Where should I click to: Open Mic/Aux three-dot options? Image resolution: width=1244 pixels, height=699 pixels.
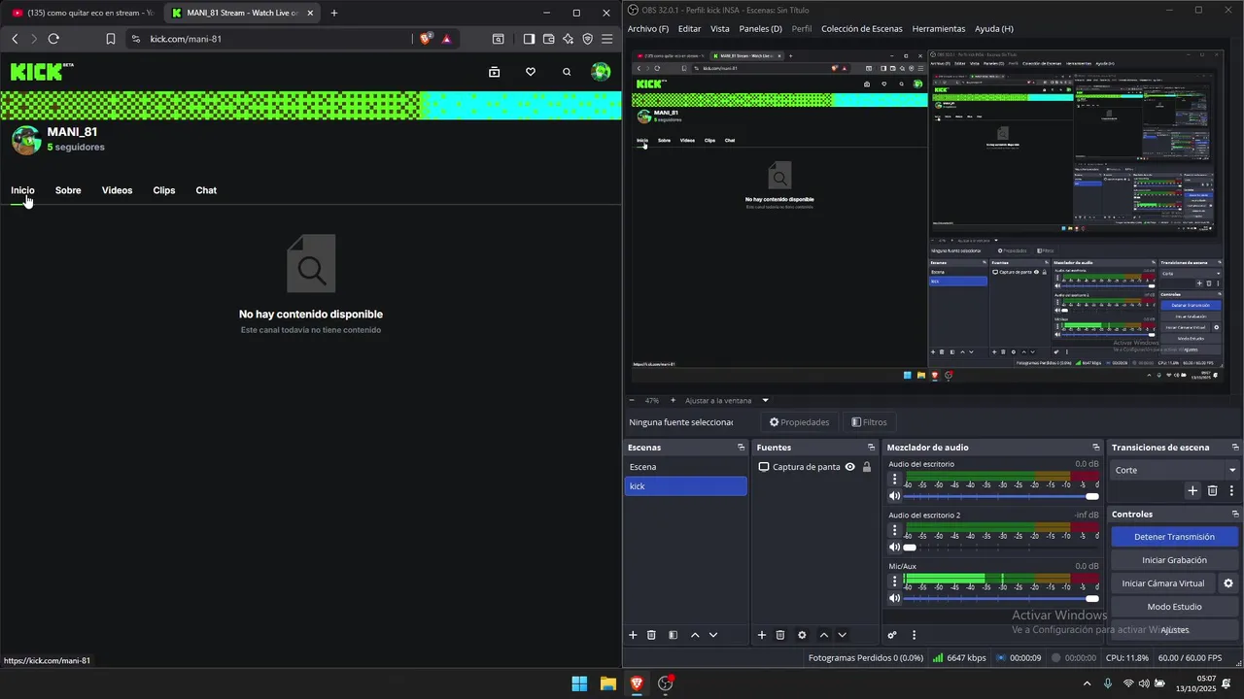[x=895, y=582]
